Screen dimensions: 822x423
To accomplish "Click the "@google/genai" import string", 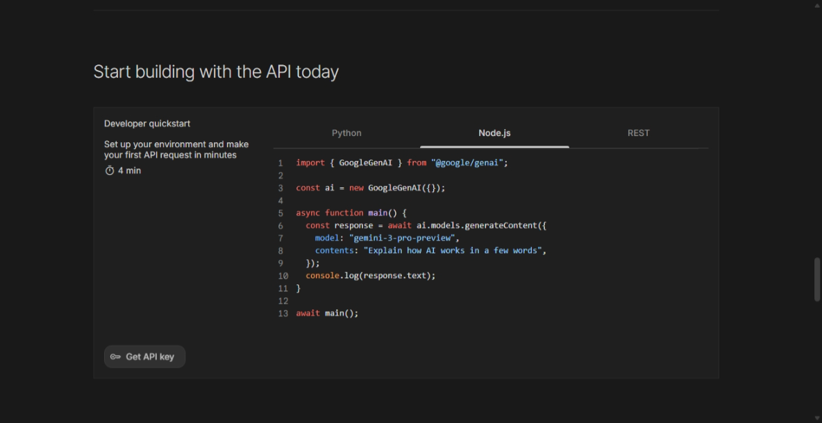I will click(468, 163).
